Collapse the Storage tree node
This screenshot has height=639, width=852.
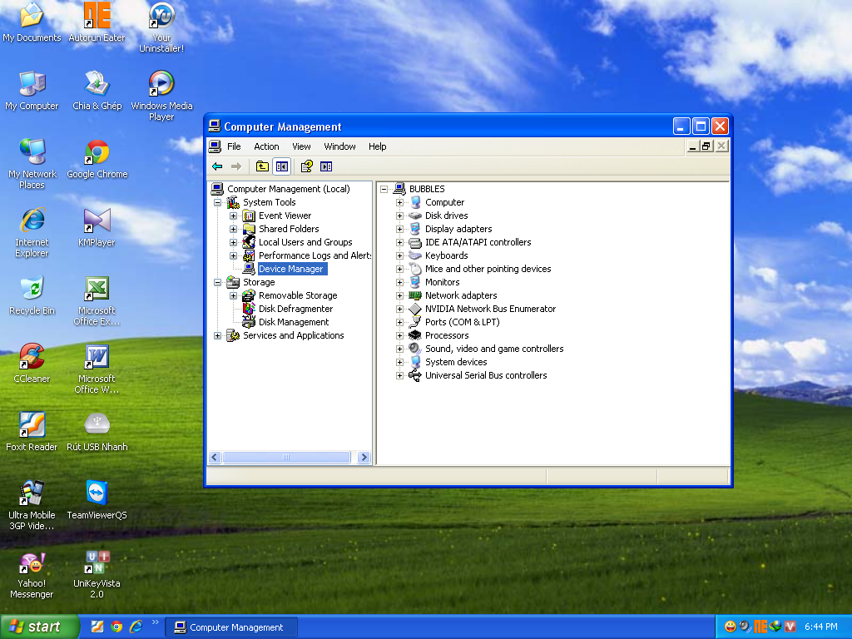pyautogui.click(x=217, y=282)
